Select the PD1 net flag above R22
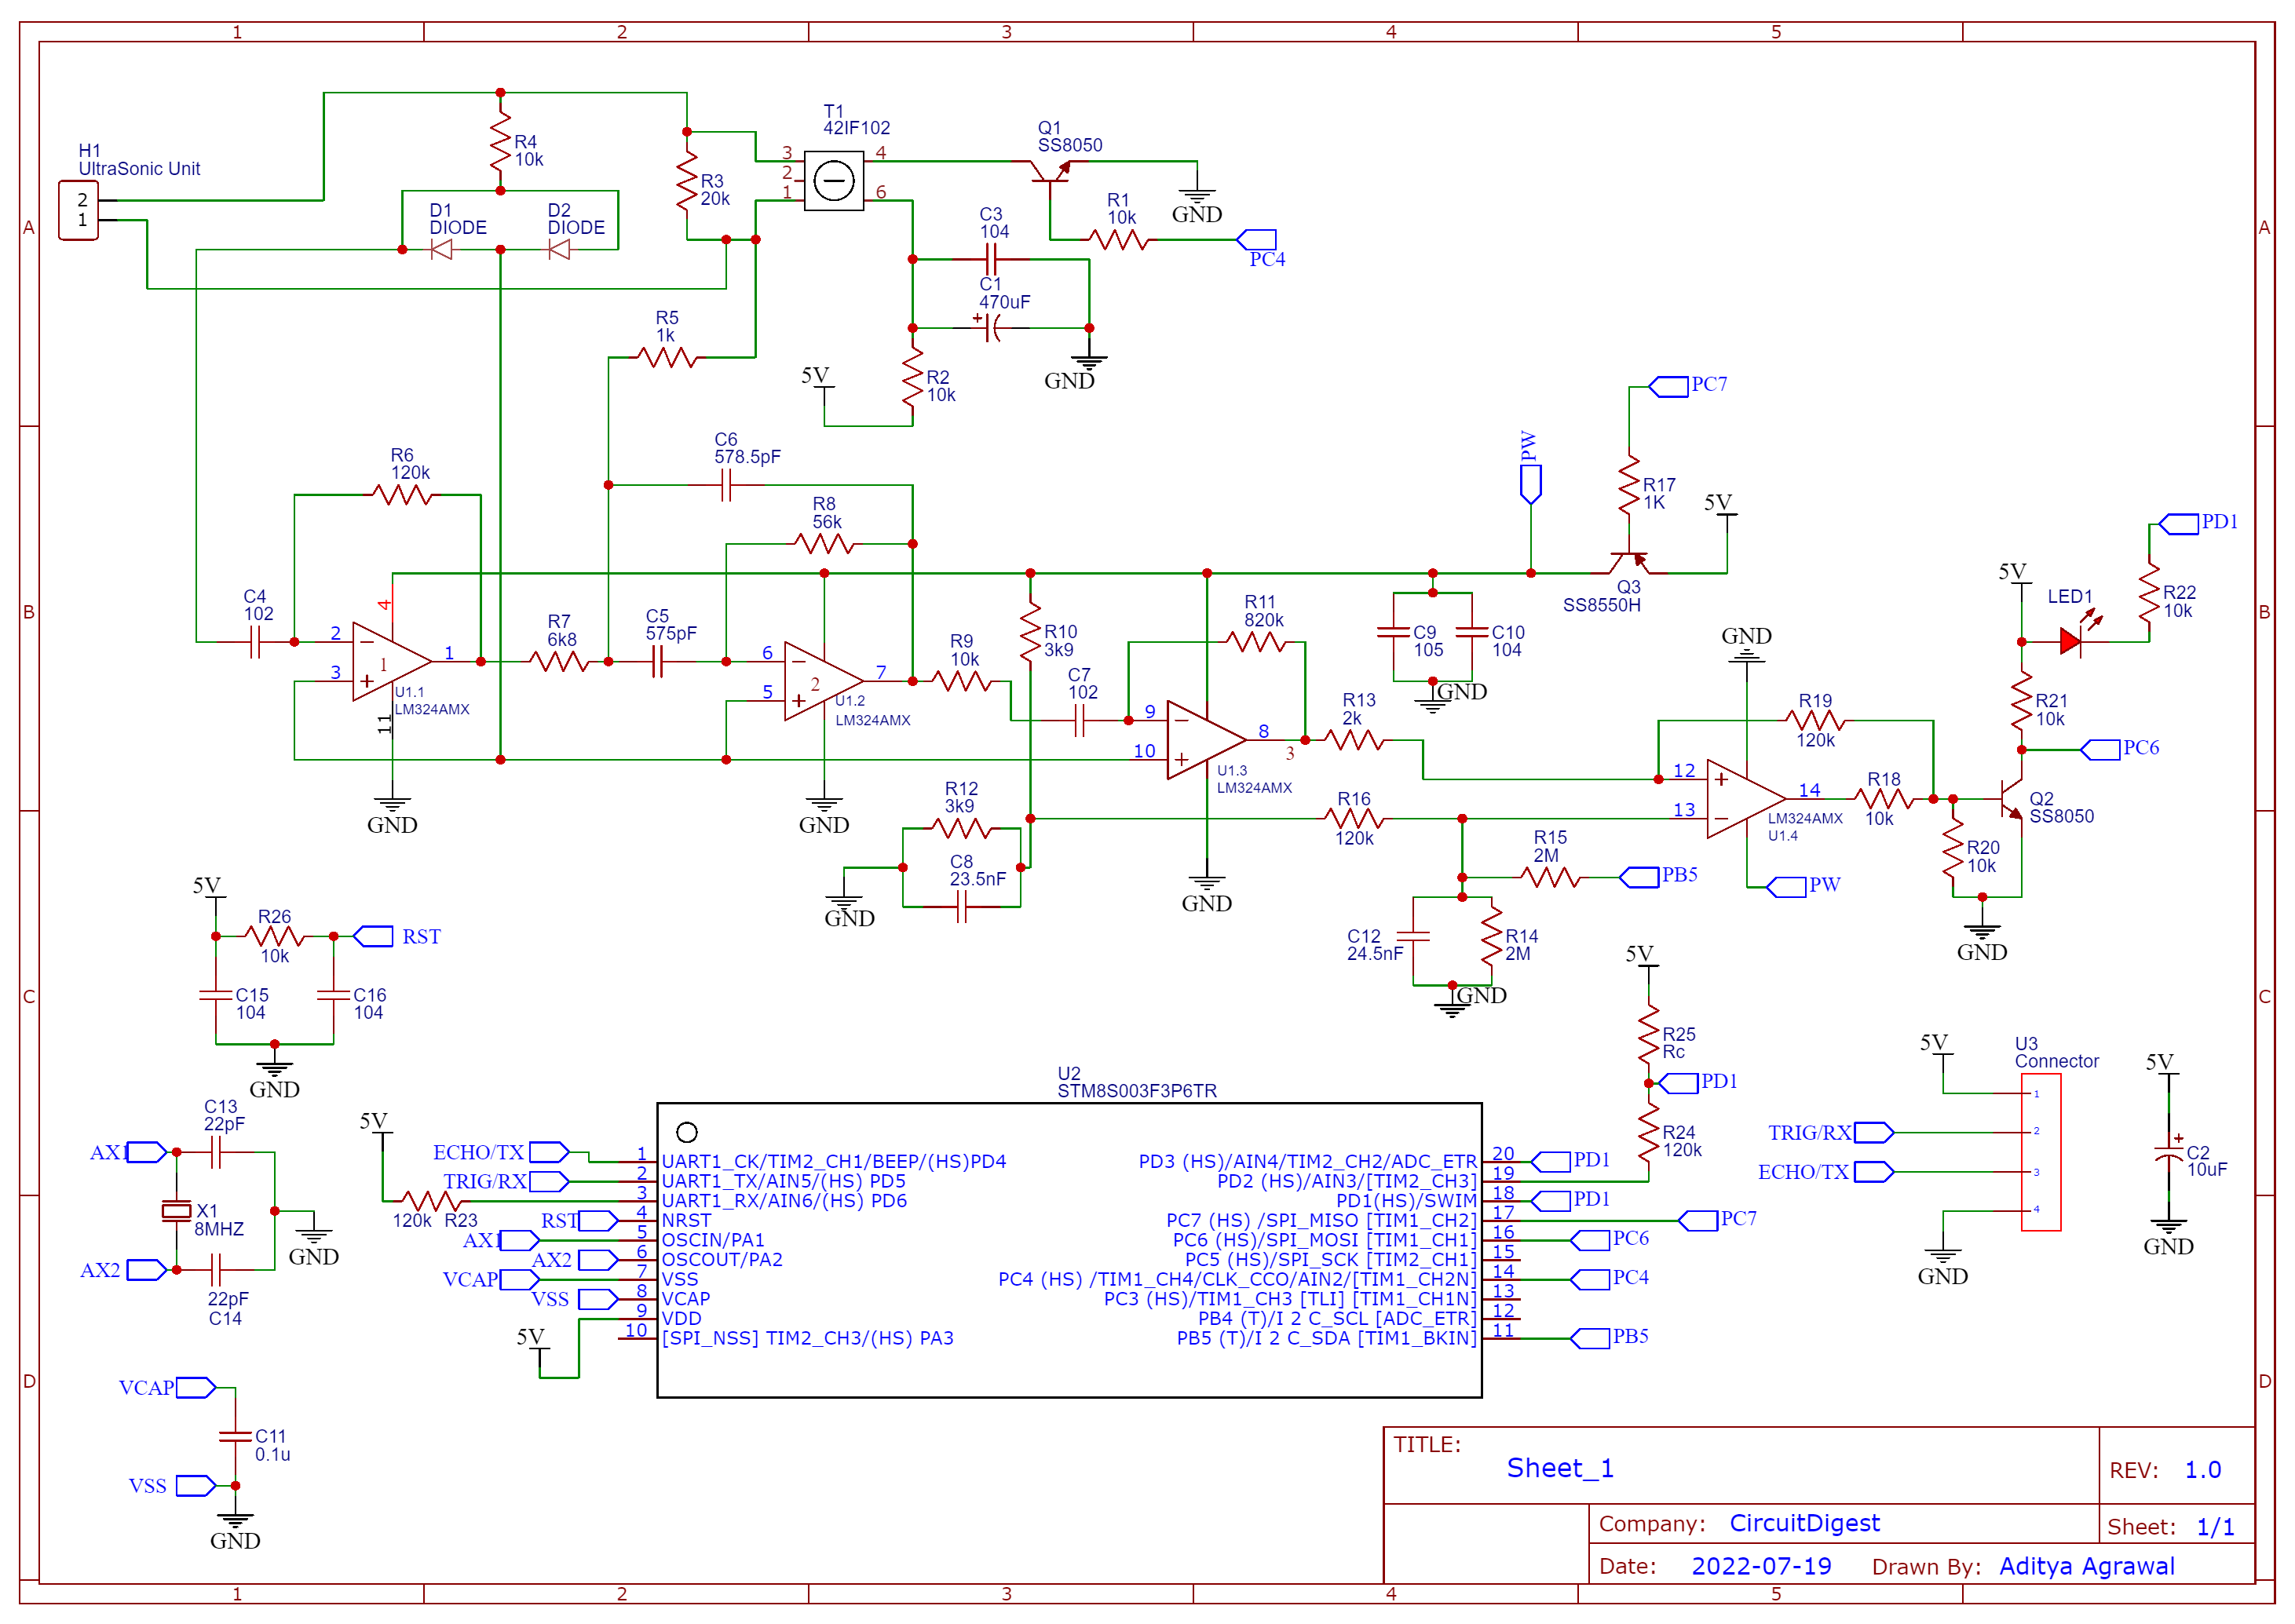 click(x=2178, y=524)
